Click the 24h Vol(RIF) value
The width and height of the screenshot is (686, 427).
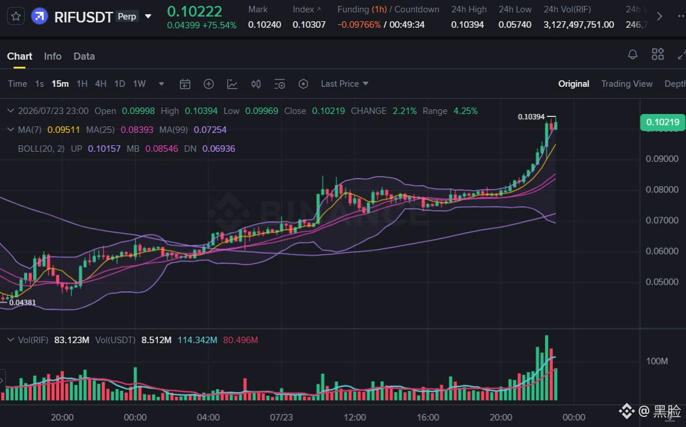pos(579,25)
